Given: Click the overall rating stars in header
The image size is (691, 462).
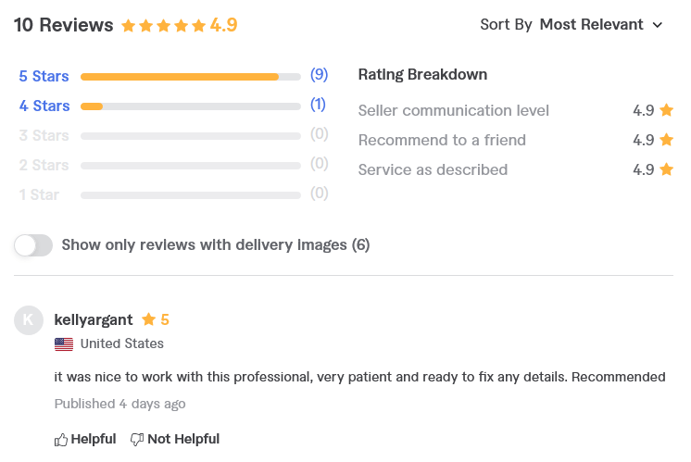Looking at the screenshot, I should point(164,26).
